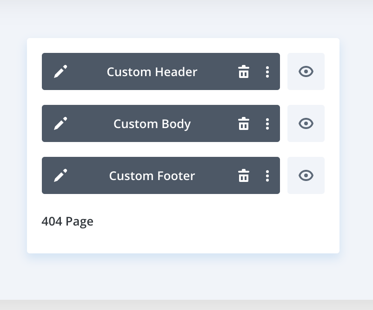This screenshot has height=310, width=373.
Task: Open the three-dot menu for Custom Header
Action: (267, 71)
